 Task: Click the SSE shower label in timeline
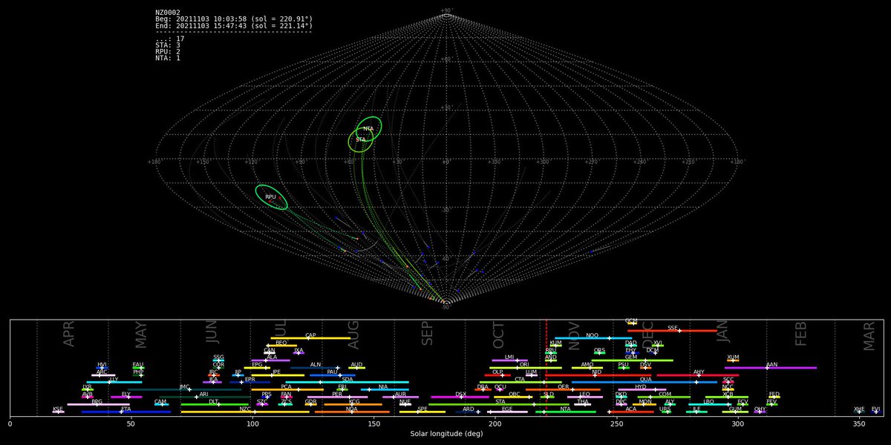[x=673, y=328]
